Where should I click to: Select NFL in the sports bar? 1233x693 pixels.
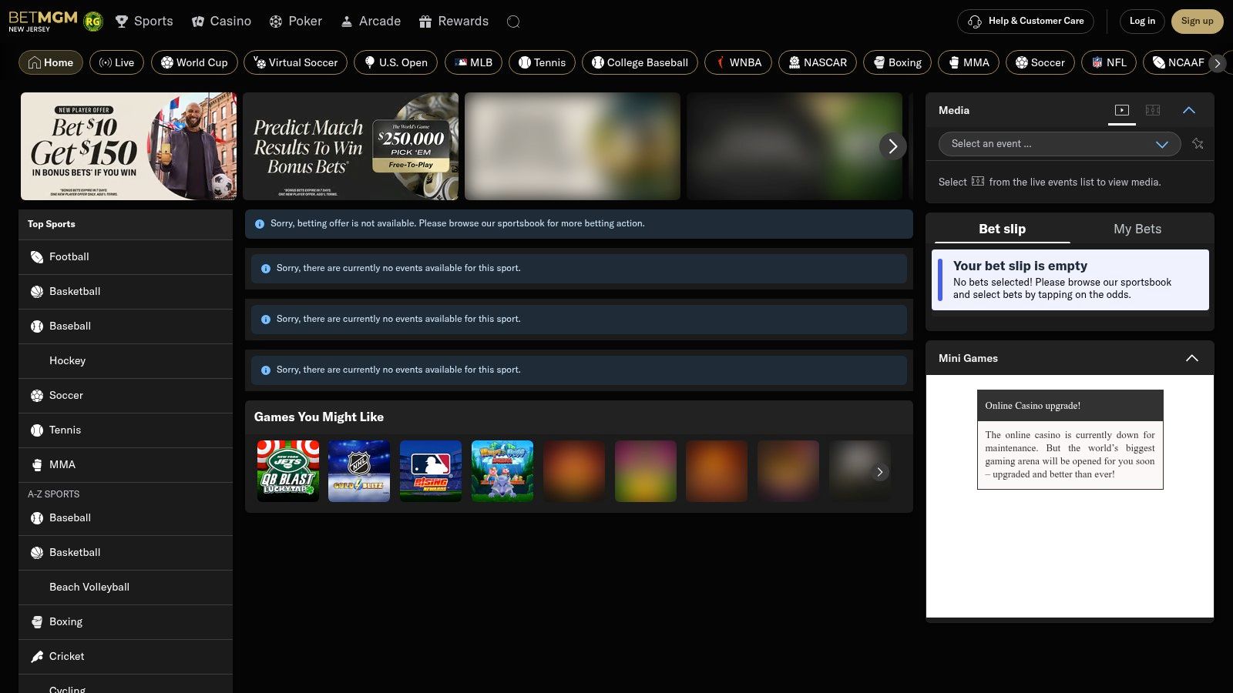1109,62
